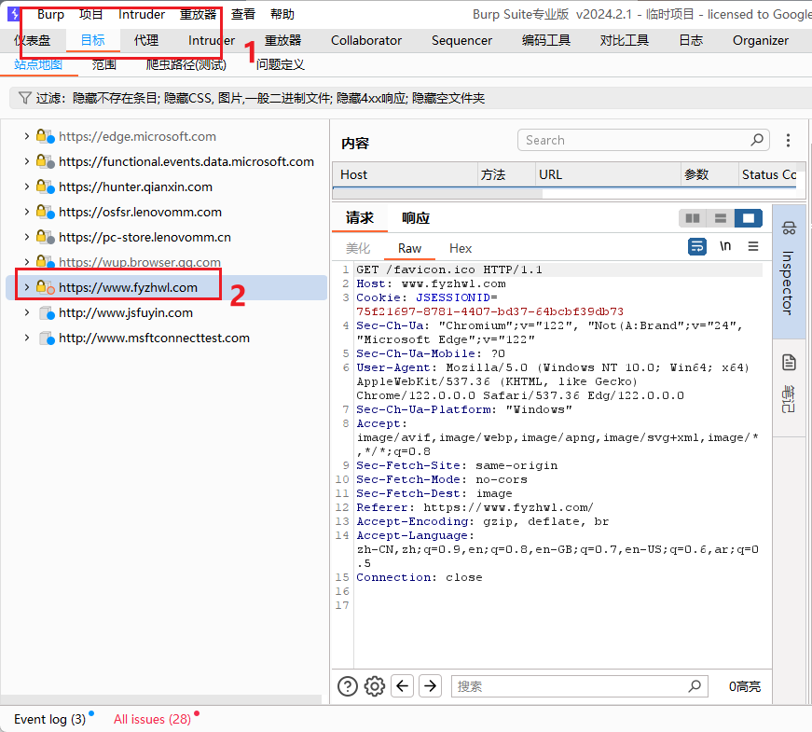Viewport: 812px width, 732px height.
Task: Click lock icon of www.fyzhwl.com
Action: coord(45,287)
